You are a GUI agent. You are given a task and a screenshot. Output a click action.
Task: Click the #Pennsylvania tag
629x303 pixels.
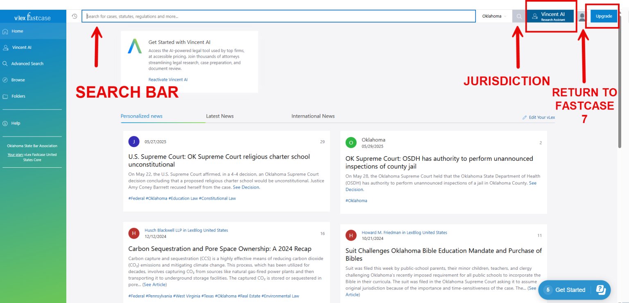point(159,296)
